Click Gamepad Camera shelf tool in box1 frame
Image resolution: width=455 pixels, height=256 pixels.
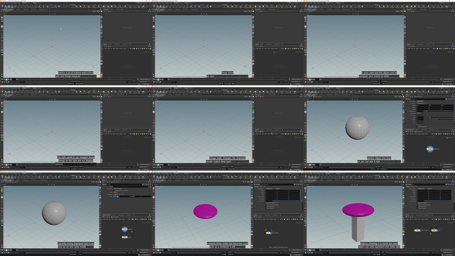(x=447, y=177)
